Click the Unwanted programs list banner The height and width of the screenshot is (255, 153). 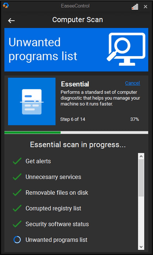76,49
